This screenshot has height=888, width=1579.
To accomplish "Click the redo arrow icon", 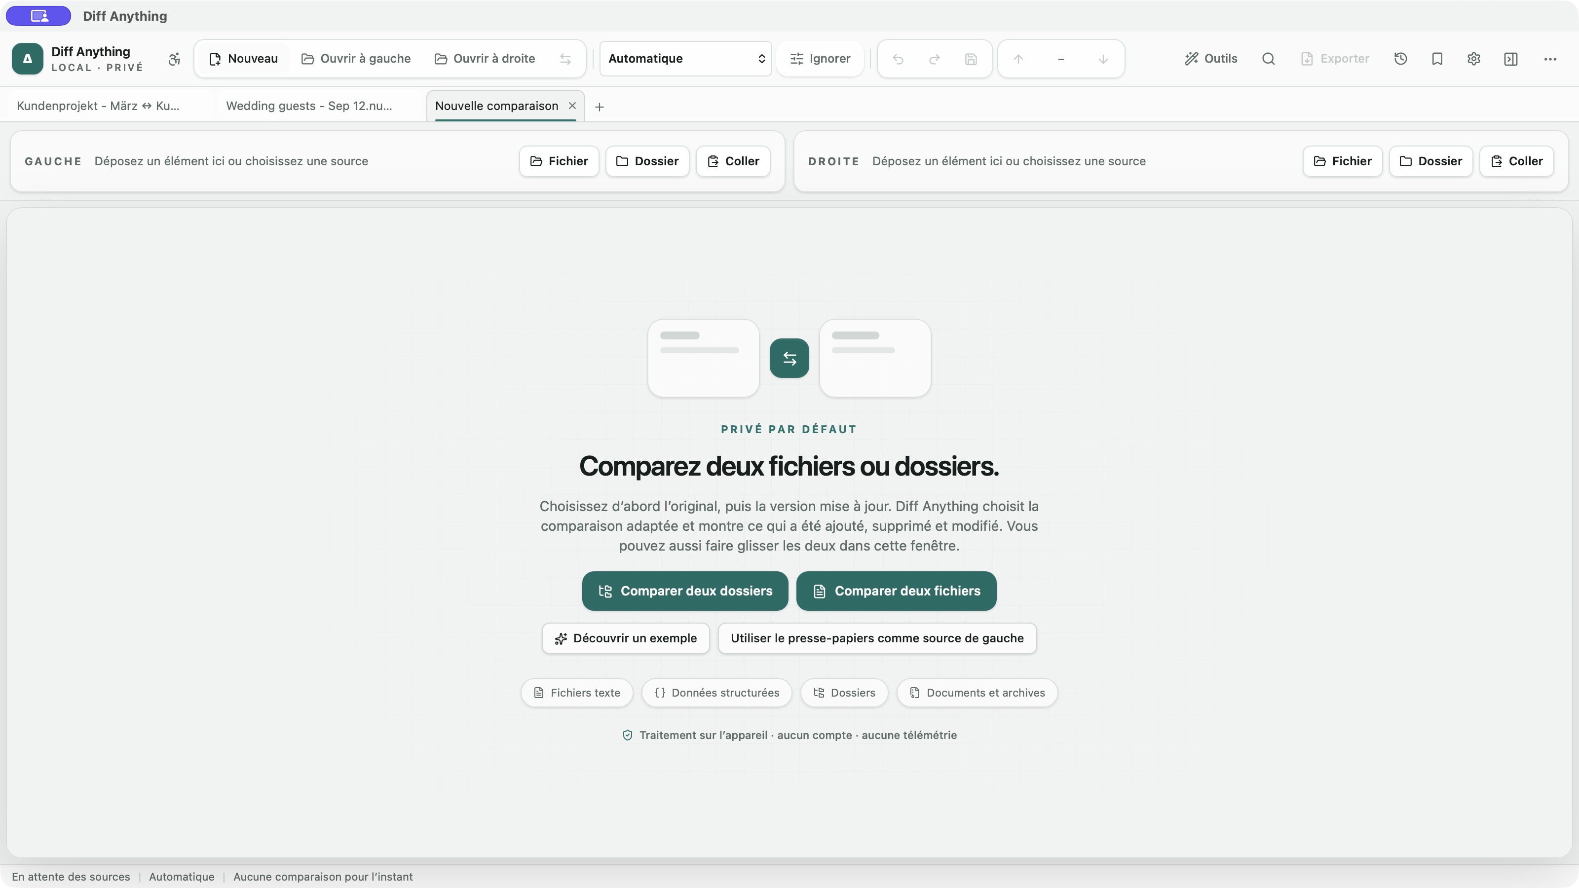I will tap(934, 59).
